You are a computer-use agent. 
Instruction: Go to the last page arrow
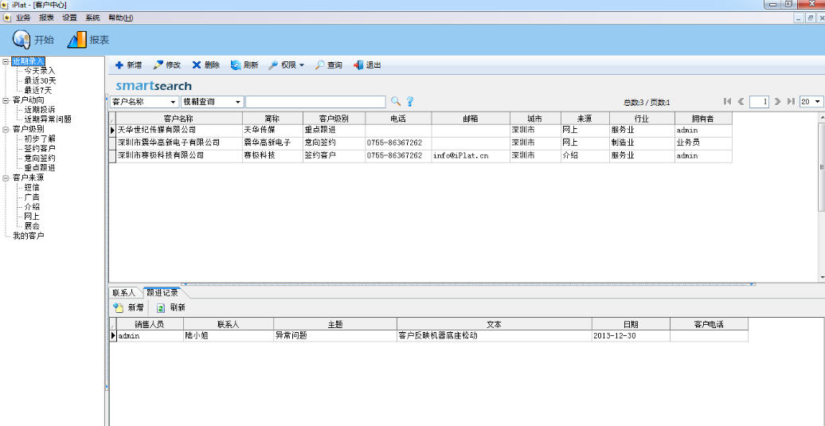click(x=791, y=102)
